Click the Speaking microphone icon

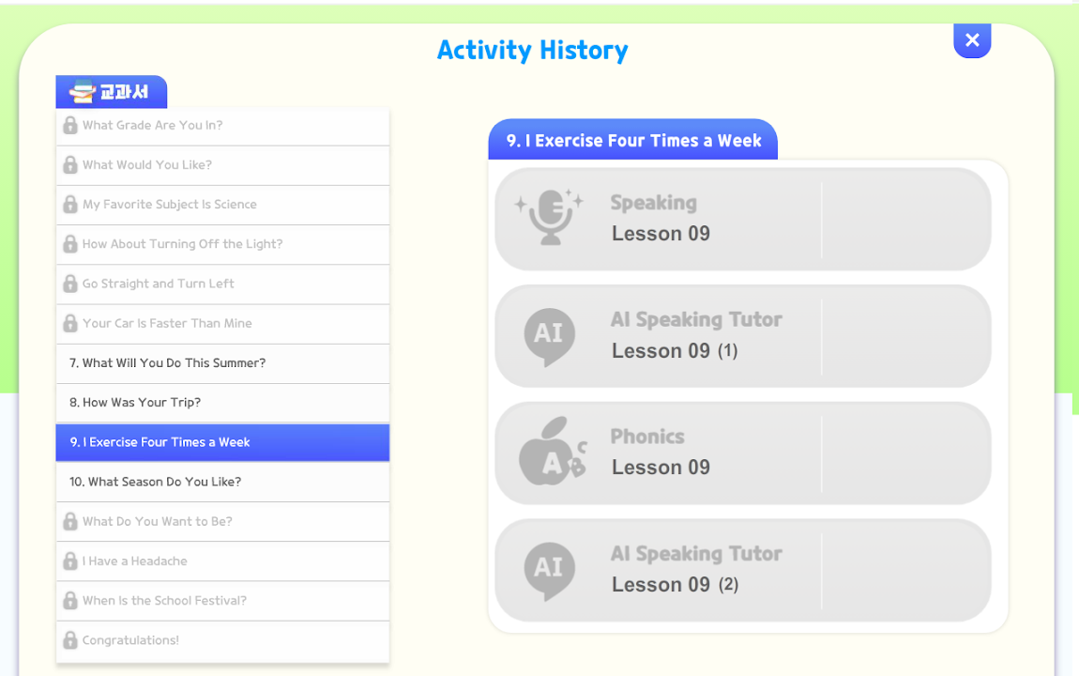click(x=550, y=217)
